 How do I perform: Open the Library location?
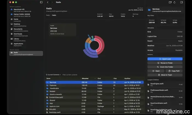(26, 40)
